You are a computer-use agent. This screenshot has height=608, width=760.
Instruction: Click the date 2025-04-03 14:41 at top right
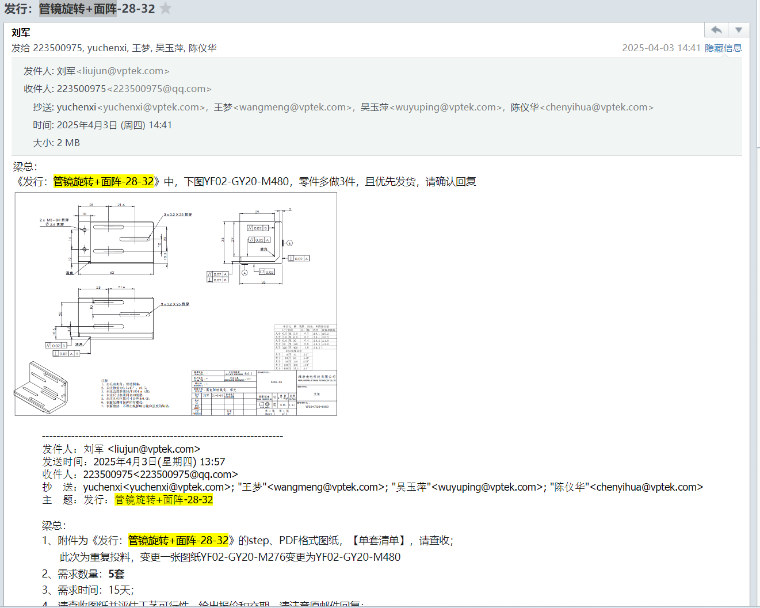click(x=661, y=48)
